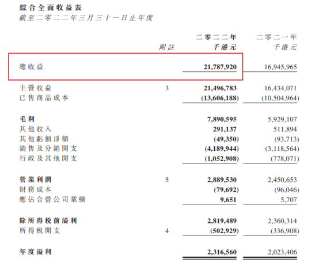Screen dimensions: 319x270
Task: Click note reference 3 beside 主營收益
Action: [x=167, y=88]
